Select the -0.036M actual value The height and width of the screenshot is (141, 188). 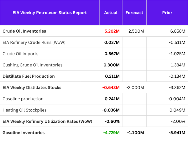(x=111, y=110)
